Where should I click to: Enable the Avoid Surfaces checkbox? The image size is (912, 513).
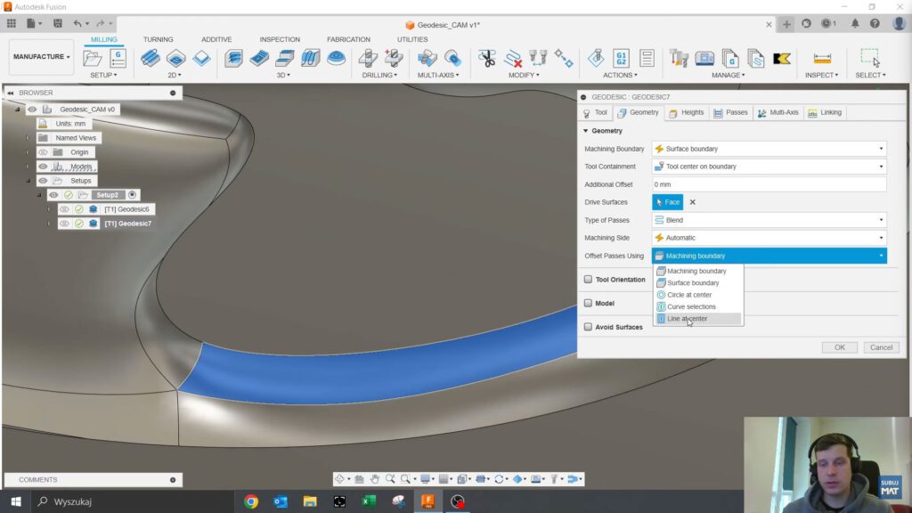tap(588, 327)
